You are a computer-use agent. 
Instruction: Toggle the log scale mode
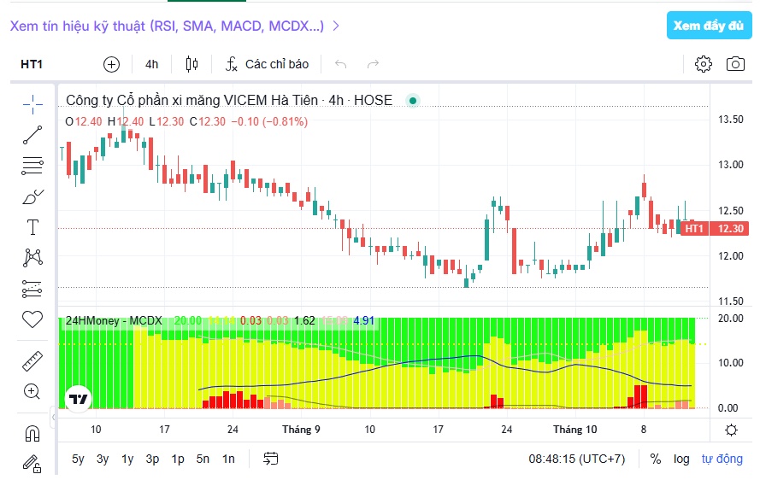(681, 459)
